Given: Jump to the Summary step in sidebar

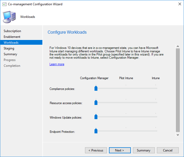Looking at the screenshot, I should [x=11, y=54].
